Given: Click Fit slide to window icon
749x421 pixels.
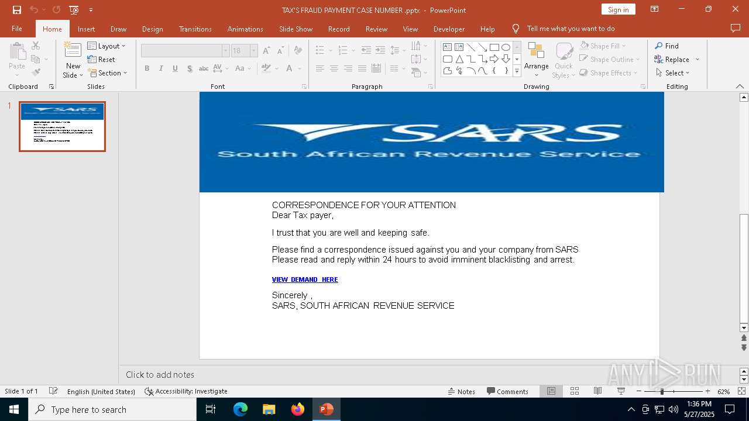Looking at the screenshot, I should coord(742,391).
